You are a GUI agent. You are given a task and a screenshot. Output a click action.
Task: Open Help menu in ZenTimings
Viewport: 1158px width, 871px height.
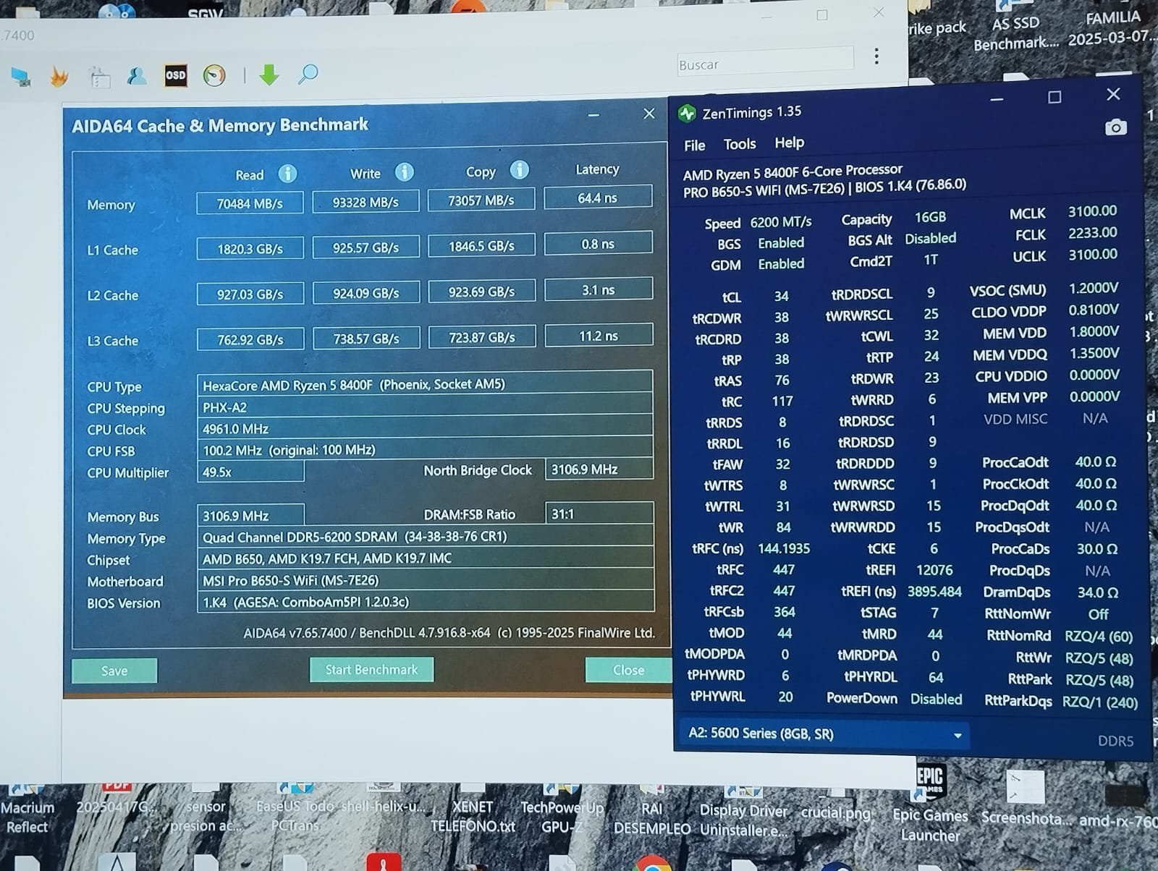tap(789, 143)
